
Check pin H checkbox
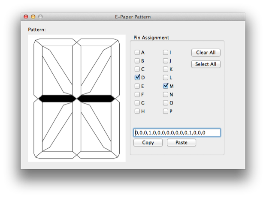[137, 111]
